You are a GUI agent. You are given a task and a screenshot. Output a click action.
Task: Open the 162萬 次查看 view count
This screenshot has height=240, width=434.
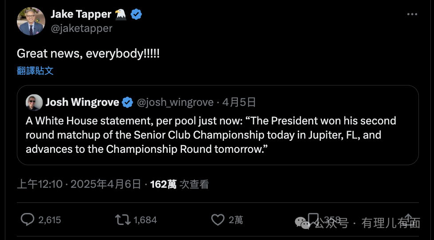point(179,184)
